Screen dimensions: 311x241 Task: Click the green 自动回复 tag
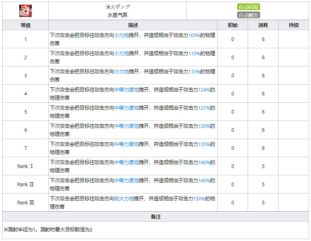point(248,7)
